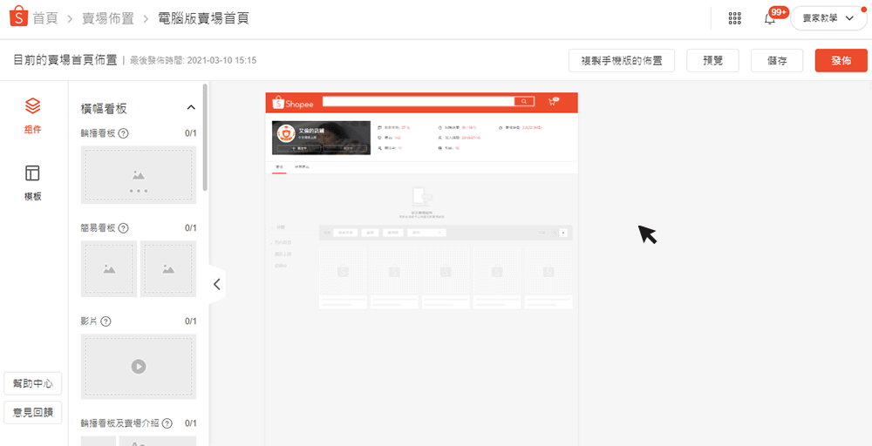Collapse the 橫幅看板 section
The height and width of the screenshot is (446, 872).
[191, 108]
